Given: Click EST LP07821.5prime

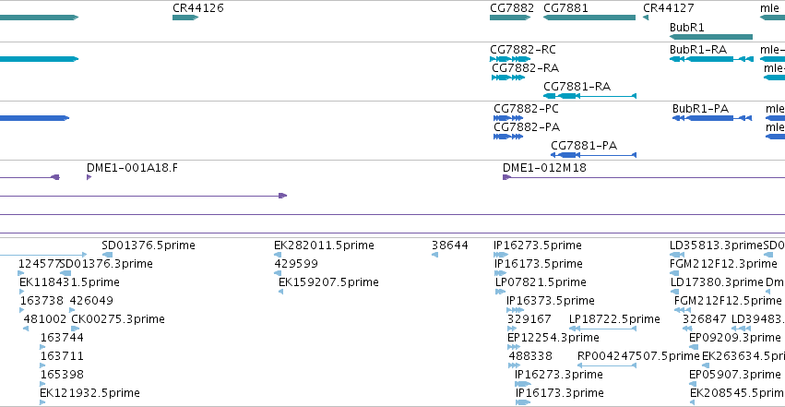Looking at the screenshot, I should [x=500, y=292].
